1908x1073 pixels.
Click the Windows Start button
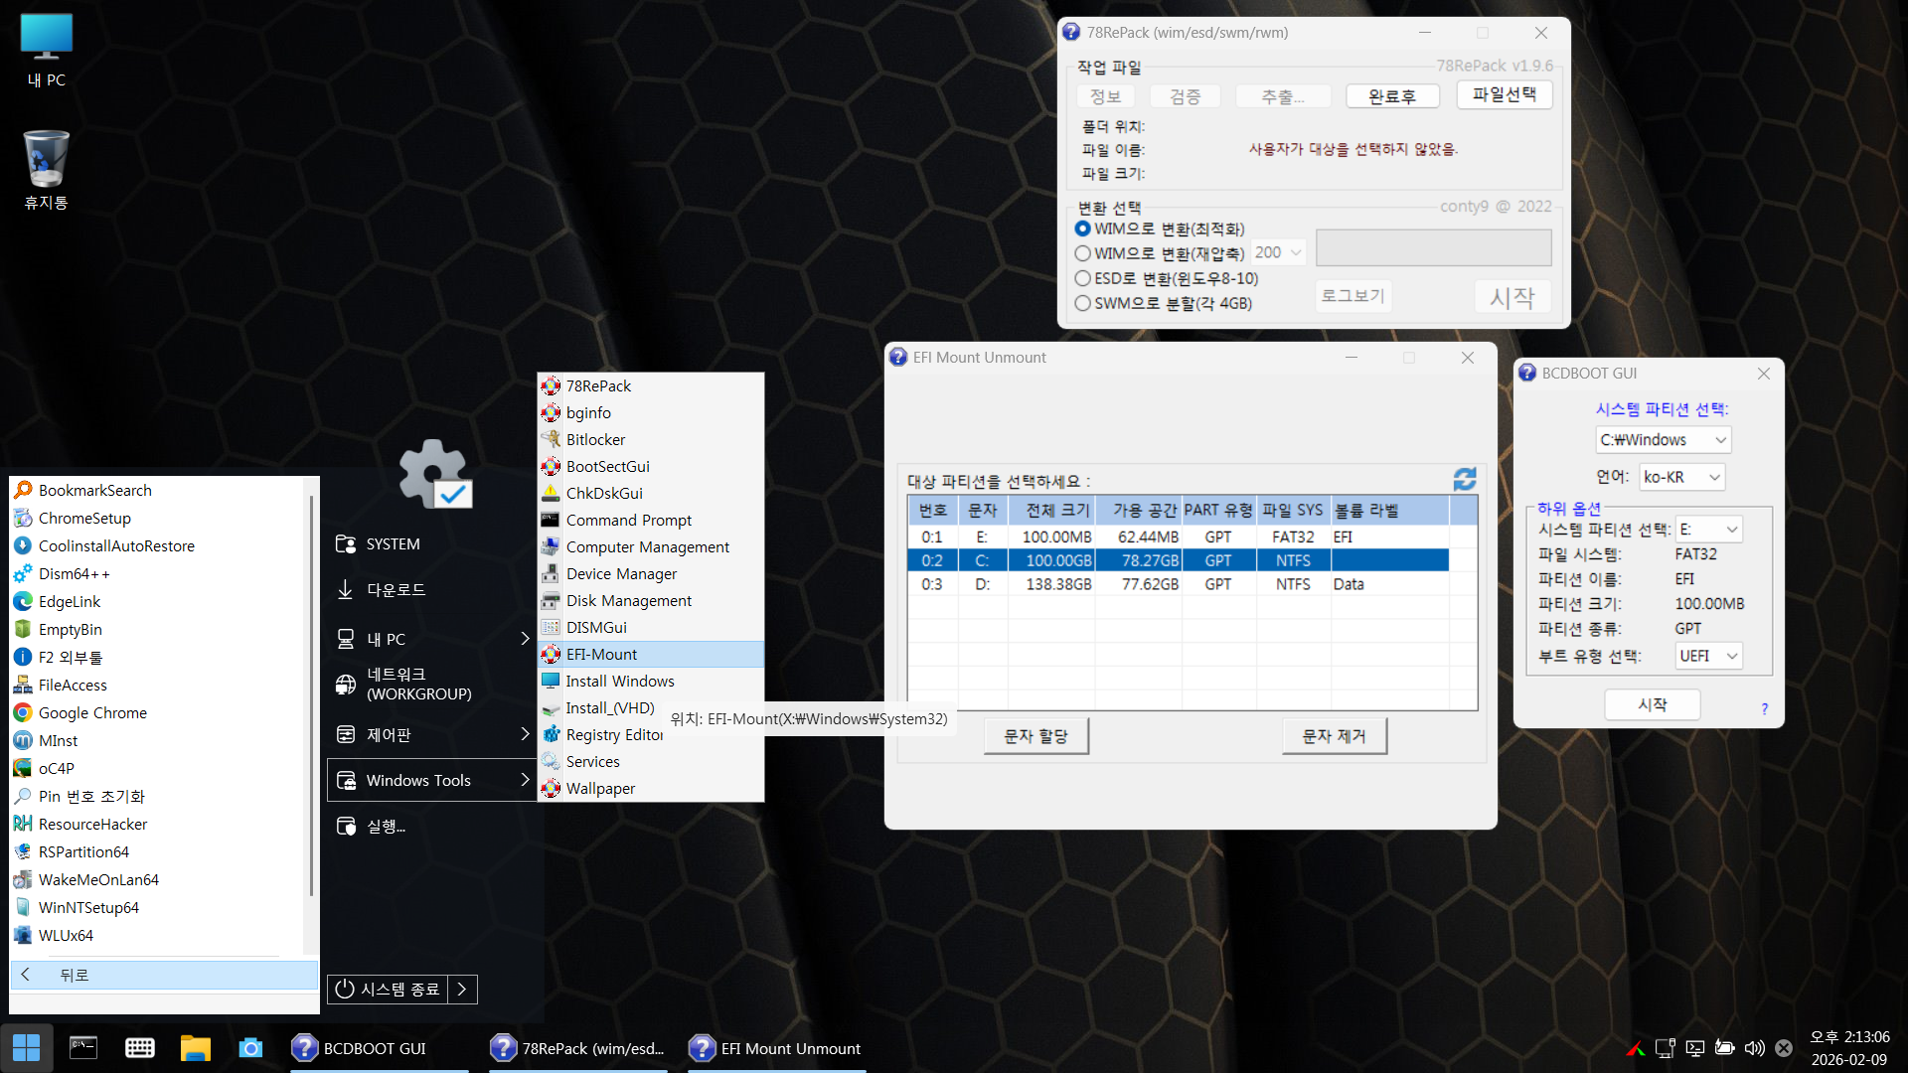coord(27,1047)
